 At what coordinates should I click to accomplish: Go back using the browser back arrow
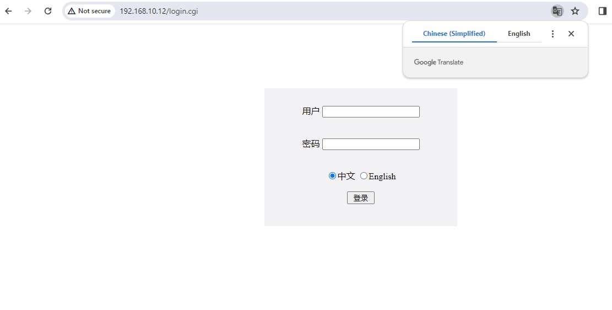[x=8, y=11]
